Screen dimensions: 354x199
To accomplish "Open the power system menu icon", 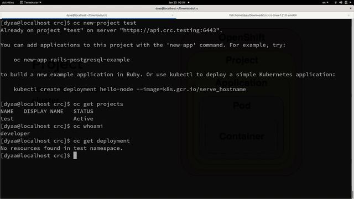I will click(346, 2).
